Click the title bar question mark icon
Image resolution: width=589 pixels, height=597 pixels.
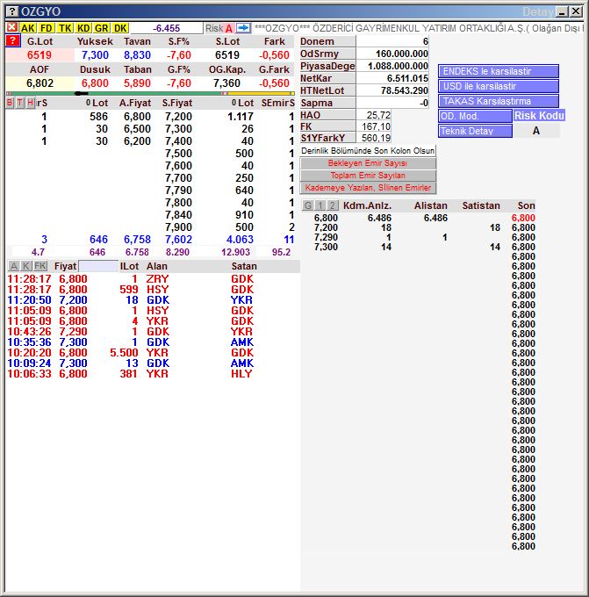[12, 11]
